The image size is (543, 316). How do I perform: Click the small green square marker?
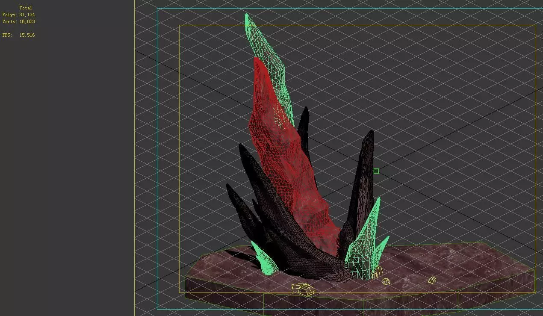376,171
